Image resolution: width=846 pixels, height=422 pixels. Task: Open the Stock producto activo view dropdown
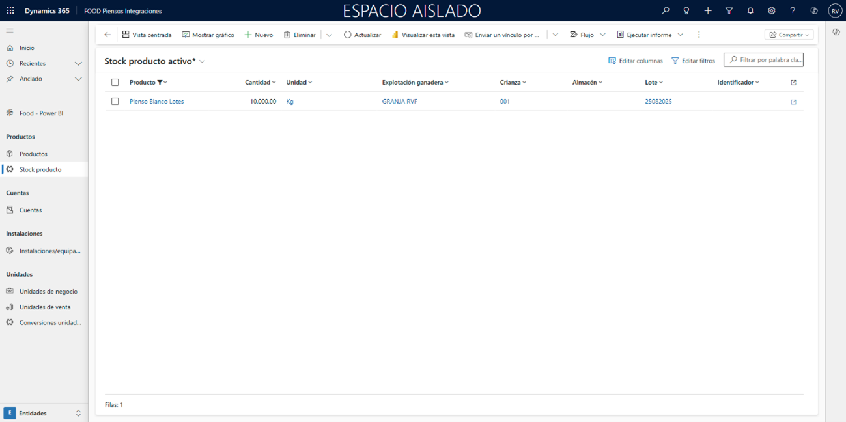(x=202, y=61)
